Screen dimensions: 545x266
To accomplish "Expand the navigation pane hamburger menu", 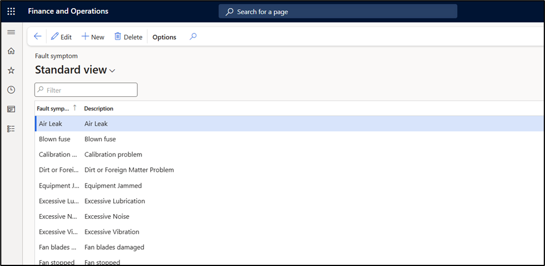I will pos(11,32).
